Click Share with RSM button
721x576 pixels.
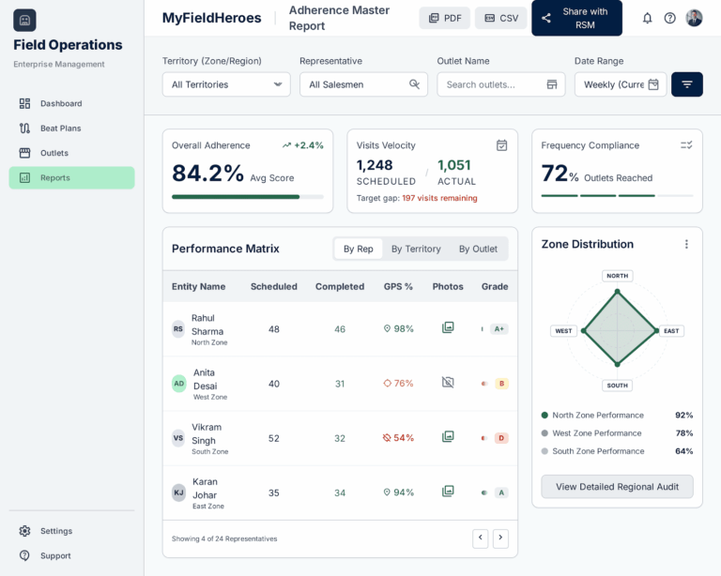tap(576, 18)
